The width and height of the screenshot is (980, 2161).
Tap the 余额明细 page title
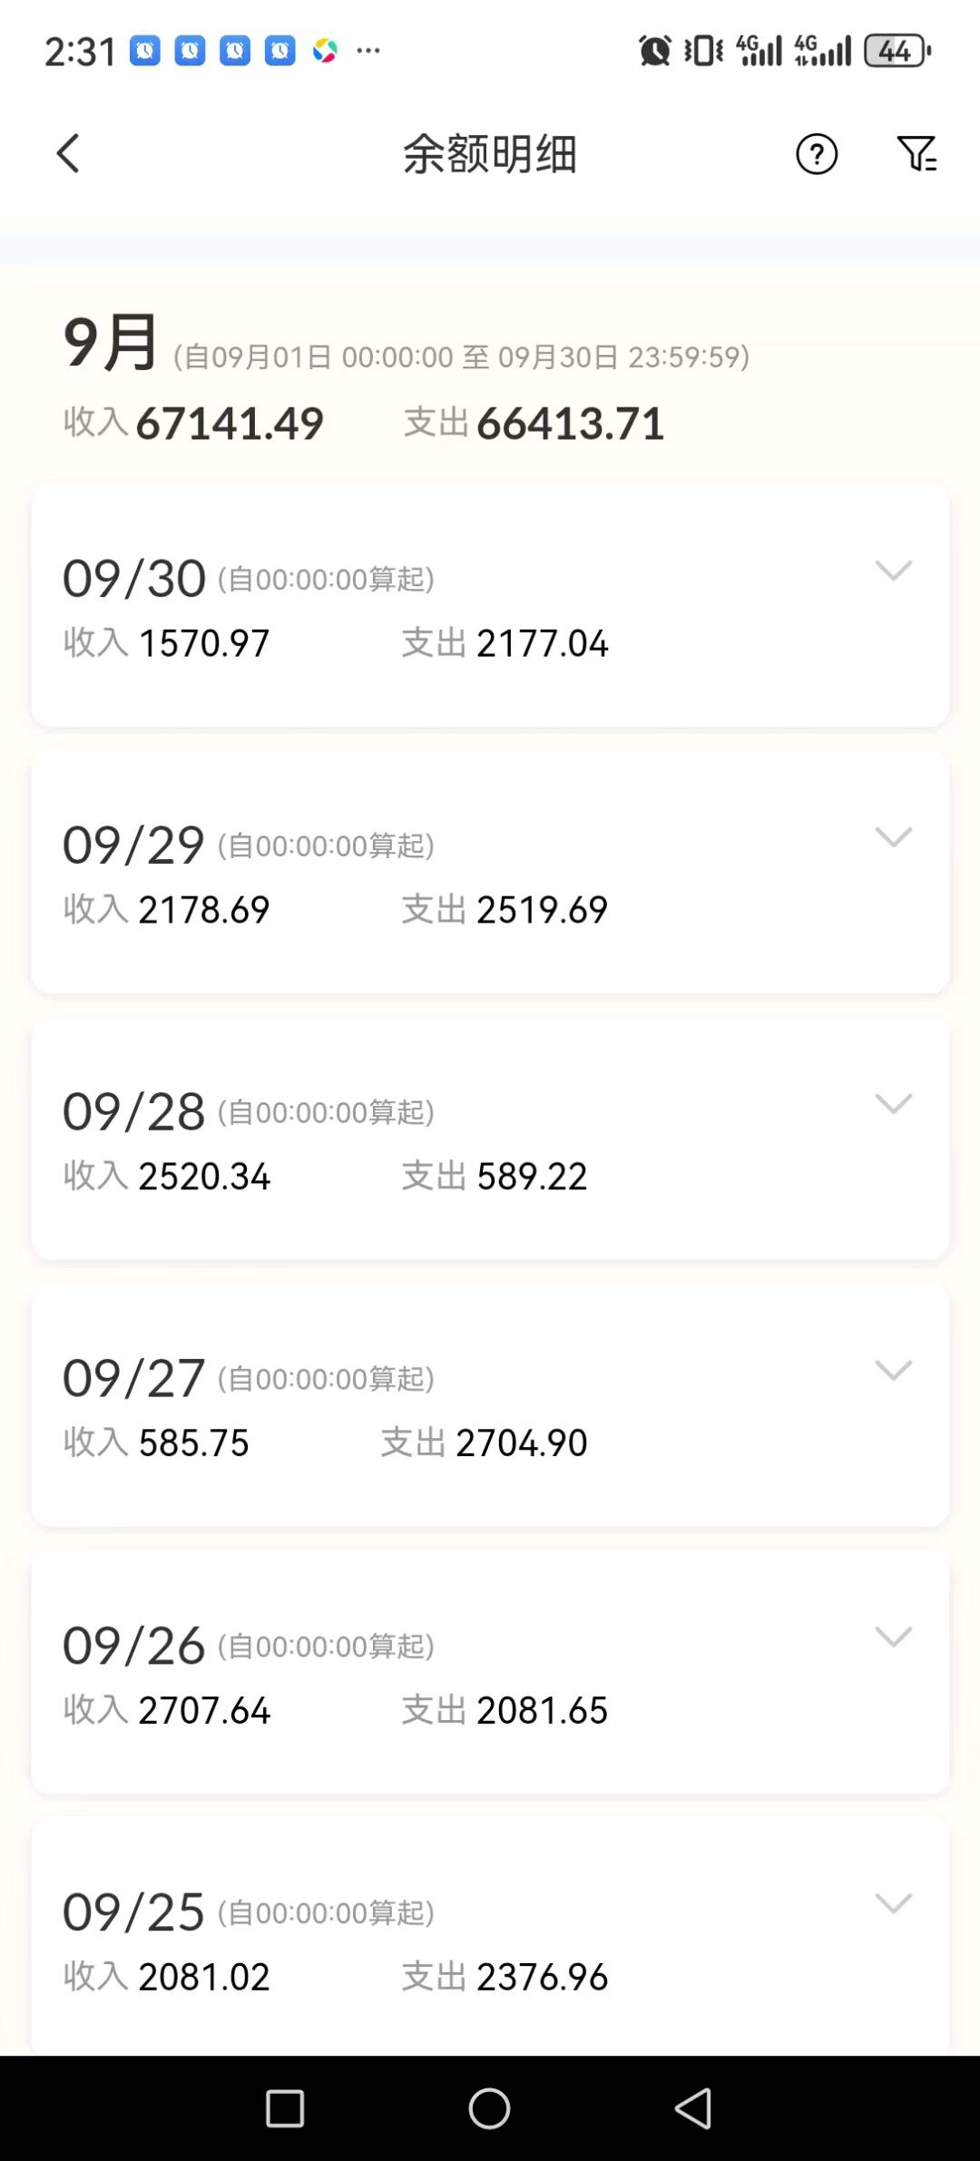pyautogui.click(x=490, y=154)
